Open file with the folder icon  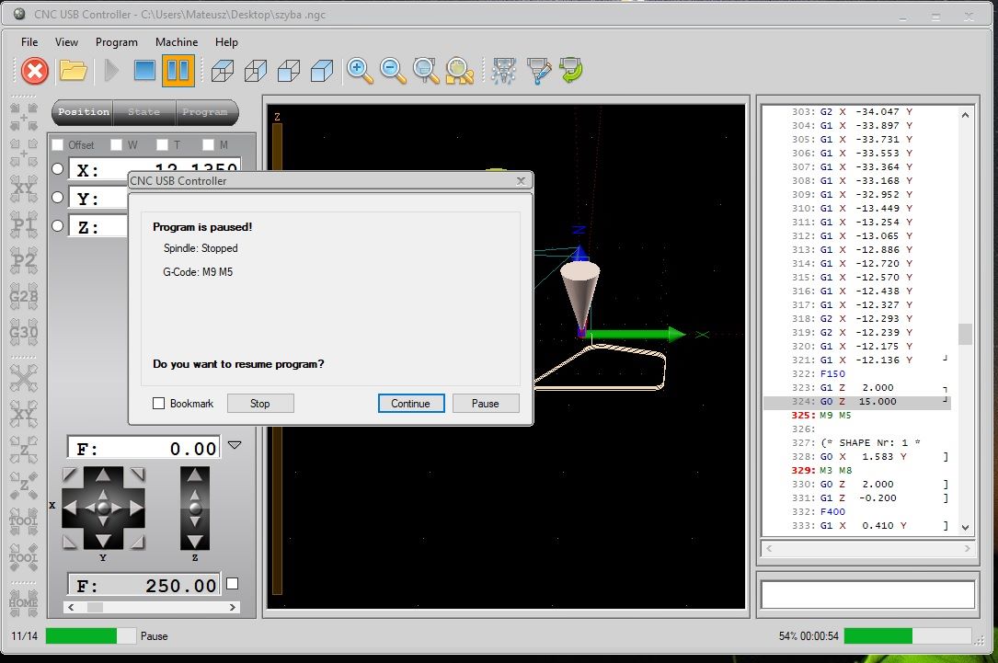coord(74,70)
